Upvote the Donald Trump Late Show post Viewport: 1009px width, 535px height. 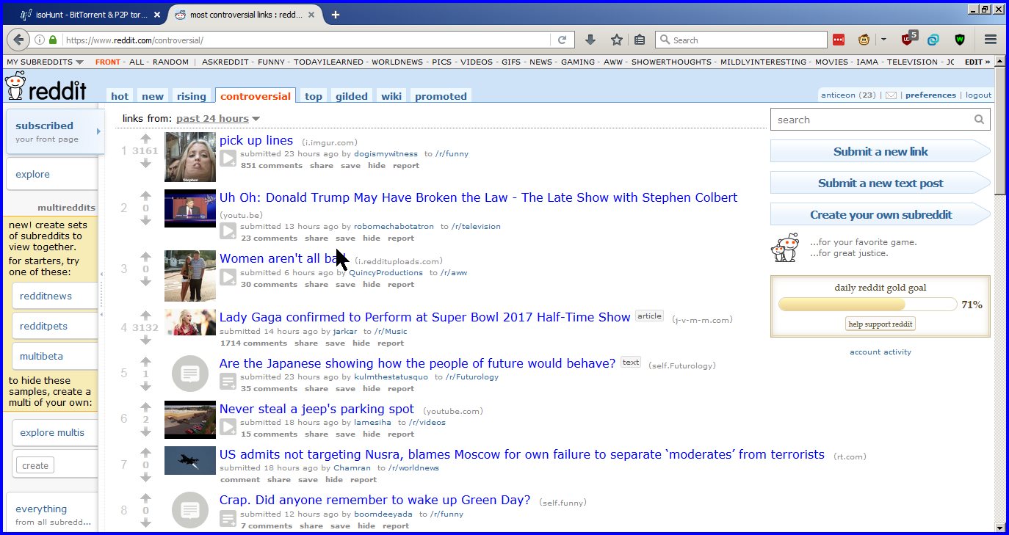coord(145,195)
